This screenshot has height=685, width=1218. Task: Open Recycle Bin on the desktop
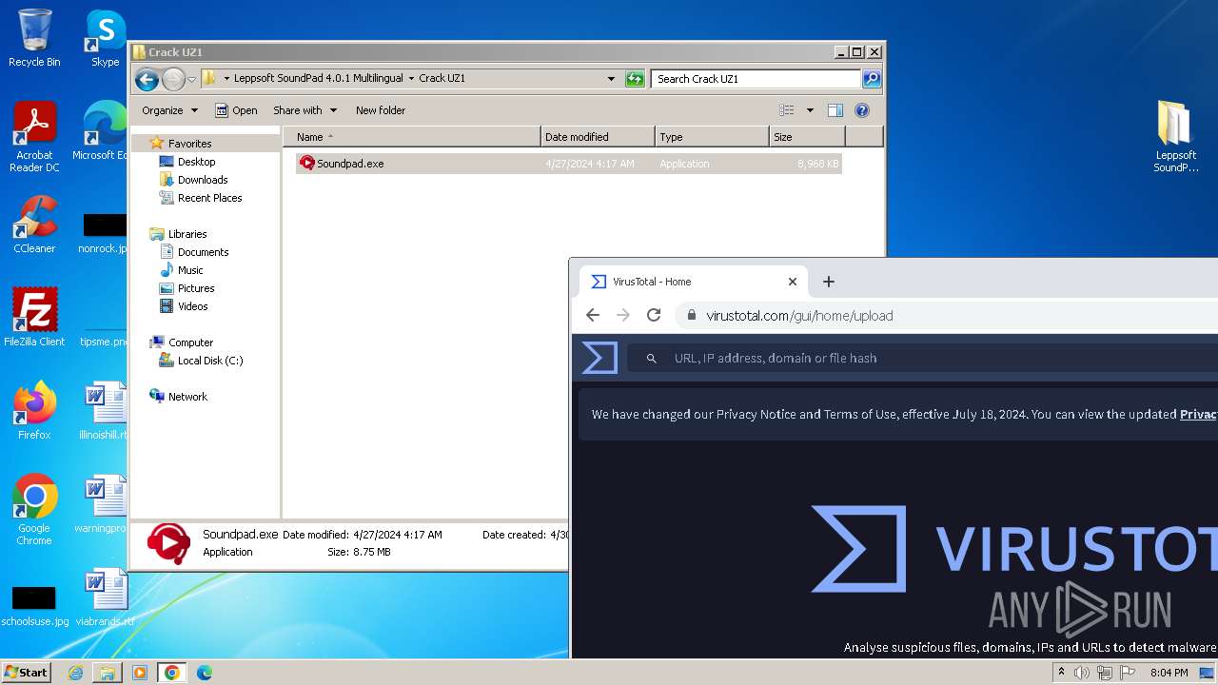click(x=34, y=38)
